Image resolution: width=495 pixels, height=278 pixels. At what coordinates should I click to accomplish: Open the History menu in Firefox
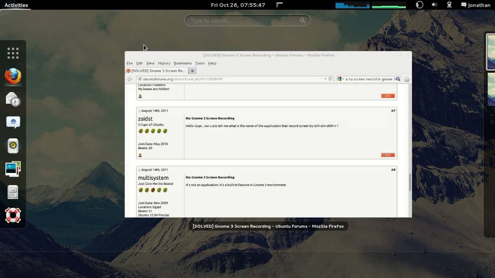click(164, 63)
